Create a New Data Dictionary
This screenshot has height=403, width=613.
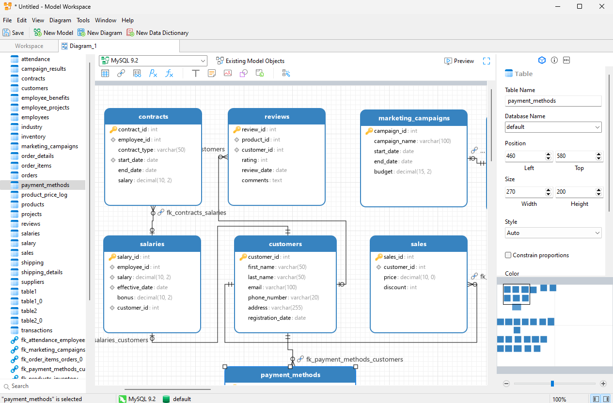point(157,33)
